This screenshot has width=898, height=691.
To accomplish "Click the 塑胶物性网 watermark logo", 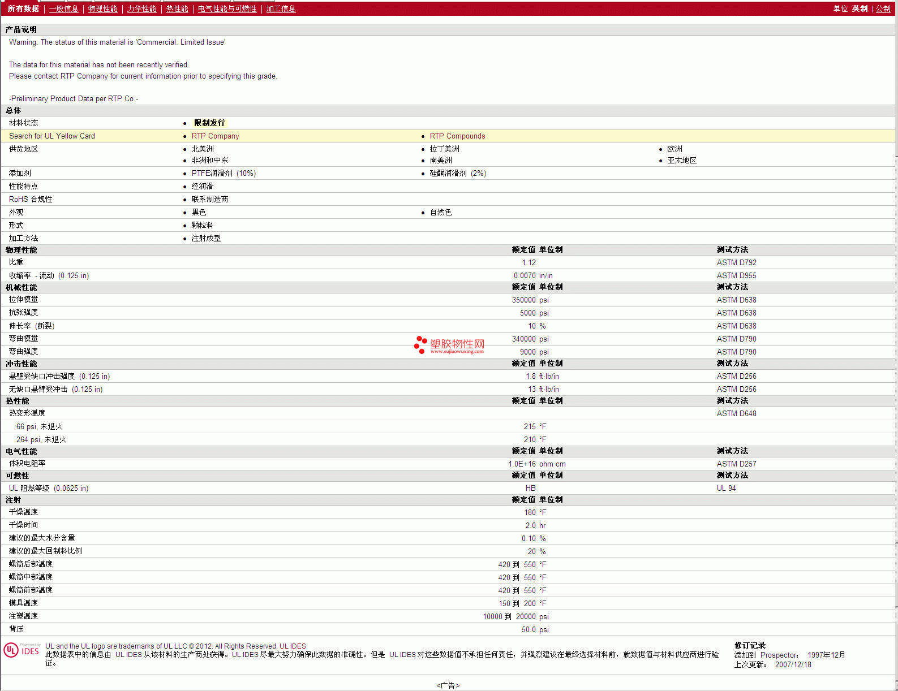I will click(449, 345).
